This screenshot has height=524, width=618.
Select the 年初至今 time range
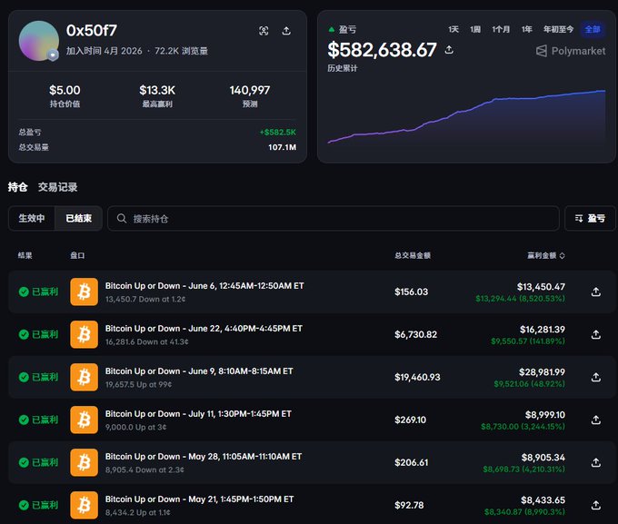click(x=559, y=29)
